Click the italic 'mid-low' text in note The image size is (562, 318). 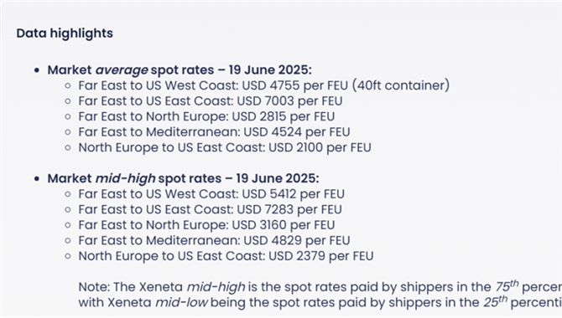(x=181, y=303)
